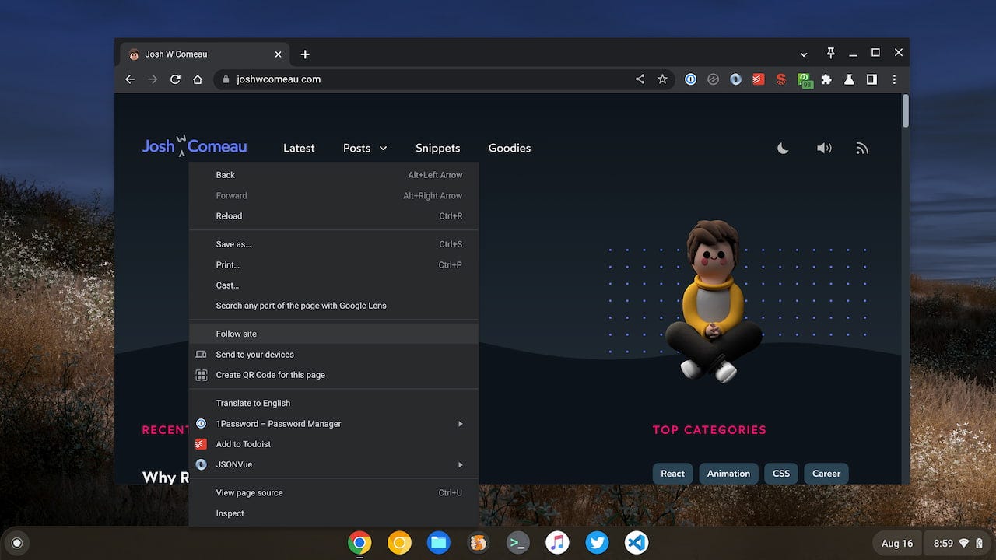Viewport: 996px width, 560px height.
Task: Expand 1Password – Password Manager submenu
Action: [x=333, y=424]
